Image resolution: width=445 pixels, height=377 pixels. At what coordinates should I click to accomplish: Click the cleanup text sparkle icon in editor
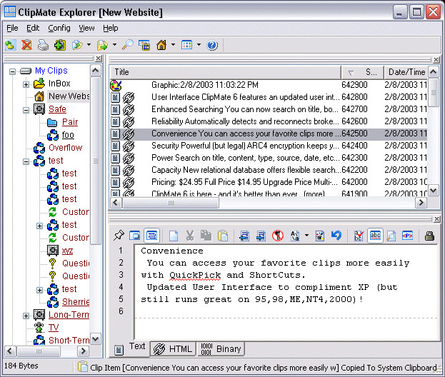point(320,236)
